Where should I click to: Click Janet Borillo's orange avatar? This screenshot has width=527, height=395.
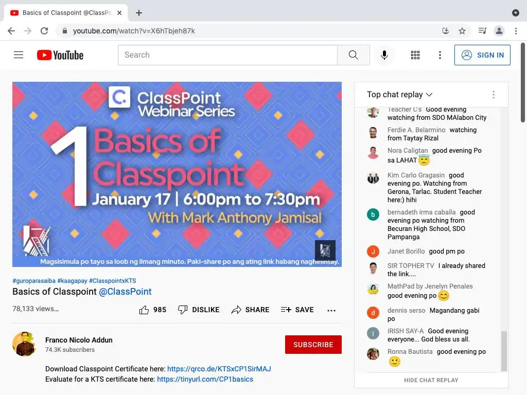click(373, 251)
